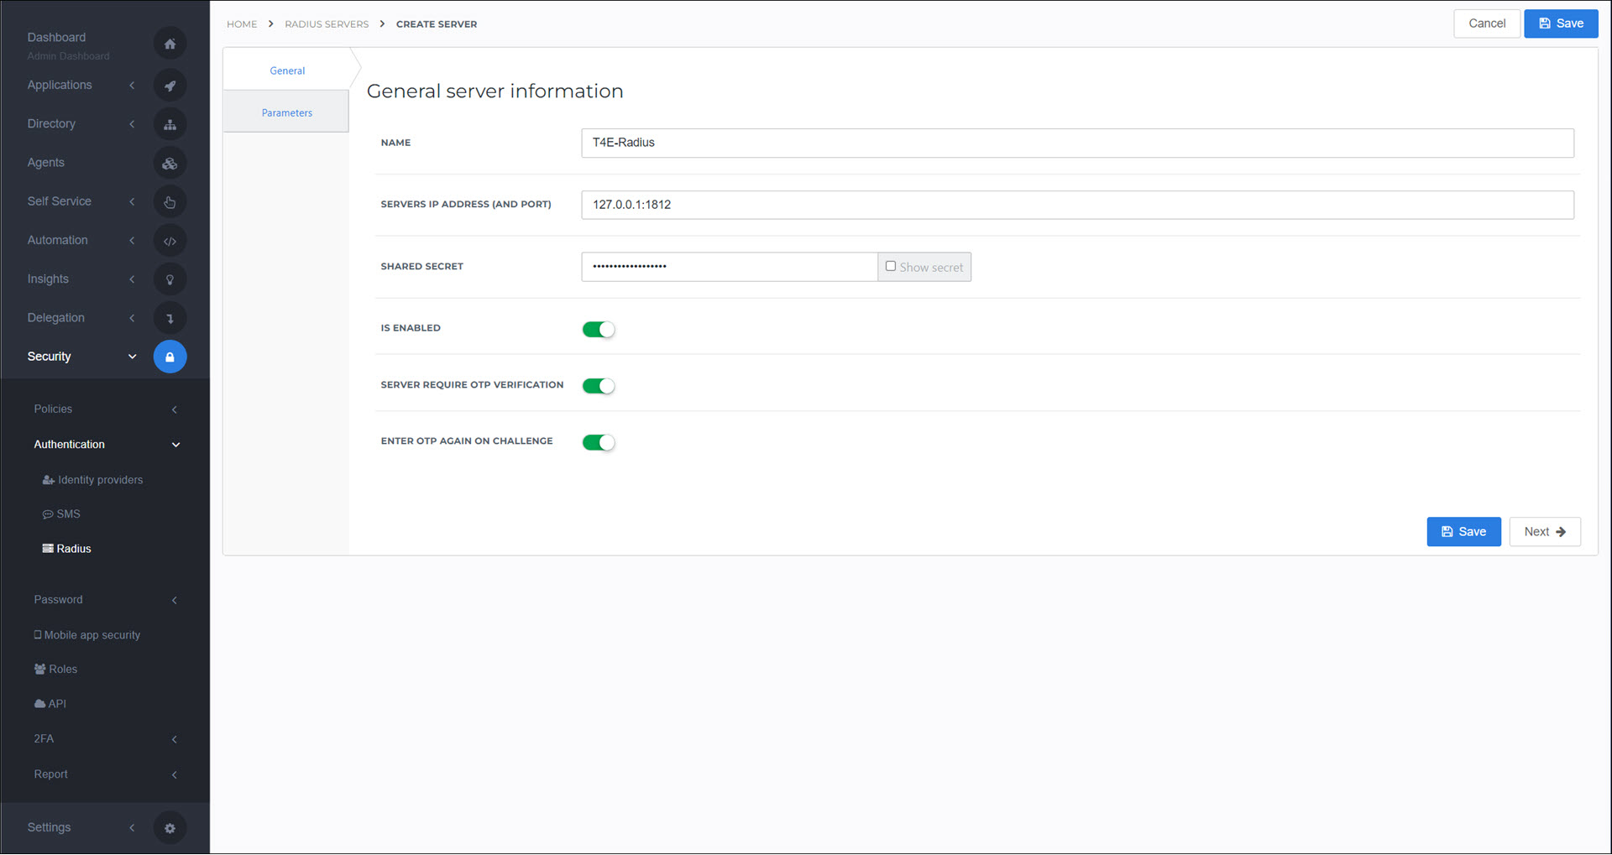This screenshot has width=1612, height=855.
Task: Click the Insights lightbulb icon
Action: point(170,279)
